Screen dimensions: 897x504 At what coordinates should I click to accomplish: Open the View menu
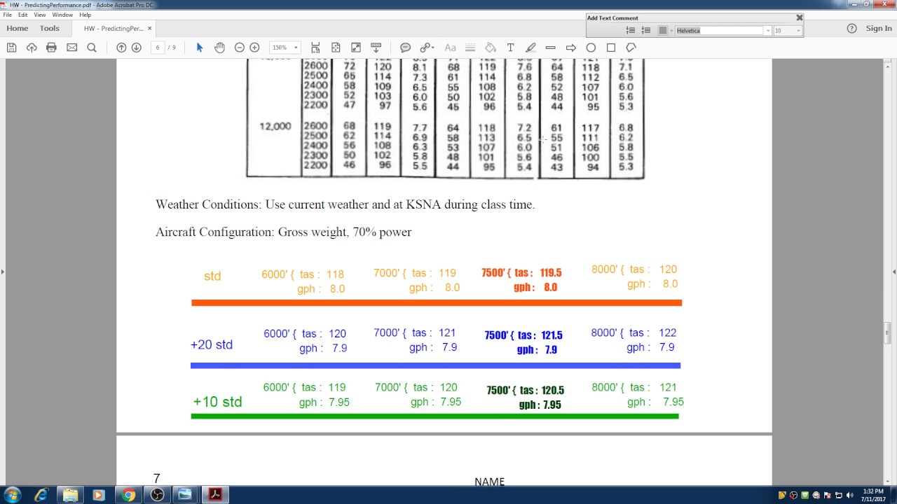pyautogui.click(x=40, y=15)
